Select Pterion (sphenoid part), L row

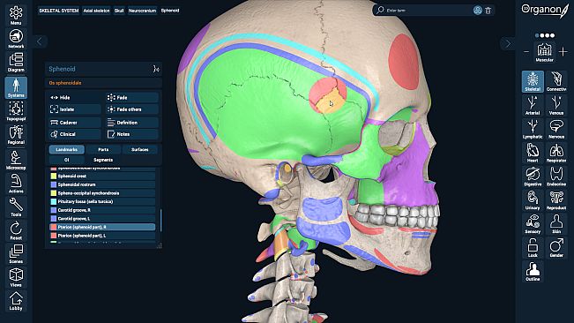[102, 236]
